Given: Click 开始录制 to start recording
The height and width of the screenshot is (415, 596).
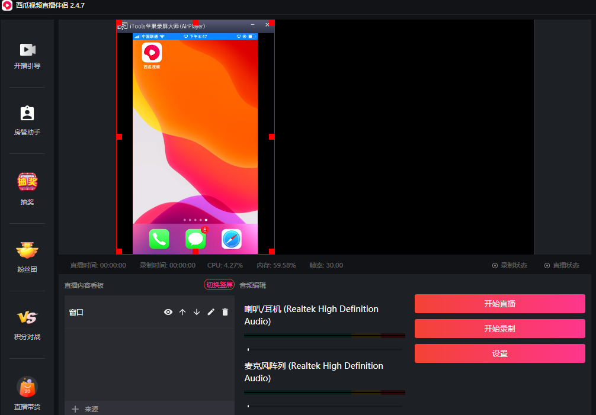Looking at the screenshot, I should (x=500, y=329).
